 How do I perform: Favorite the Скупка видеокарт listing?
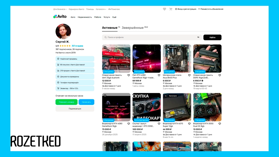click(x=159, y=124)
